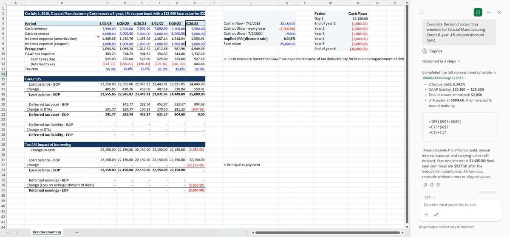Add attachment with plus icon
The height and width of the screenshot is (237, 510).
click(x=426, y=215)
